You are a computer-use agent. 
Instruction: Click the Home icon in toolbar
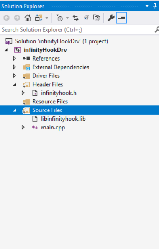point(28,18)
